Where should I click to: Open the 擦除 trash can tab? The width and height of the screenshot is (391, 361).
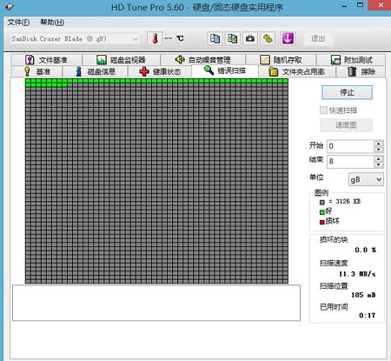(361, 71)
